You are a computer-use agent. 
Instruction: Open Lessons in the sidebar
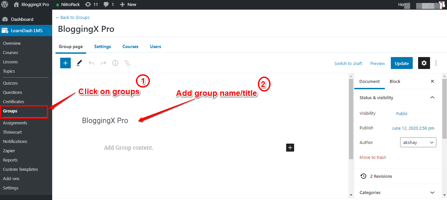coord(10,62)
